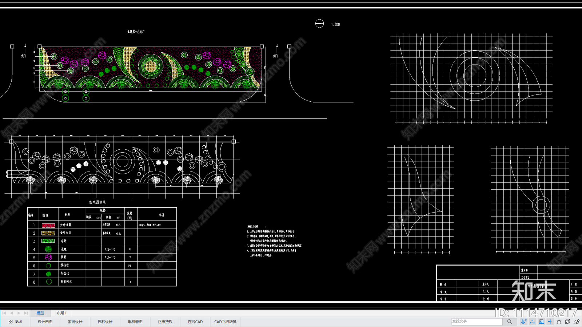Screen dimensions: 582x327
Task: Click the height value 0.6 in the legend
Action: coord(118,225)
